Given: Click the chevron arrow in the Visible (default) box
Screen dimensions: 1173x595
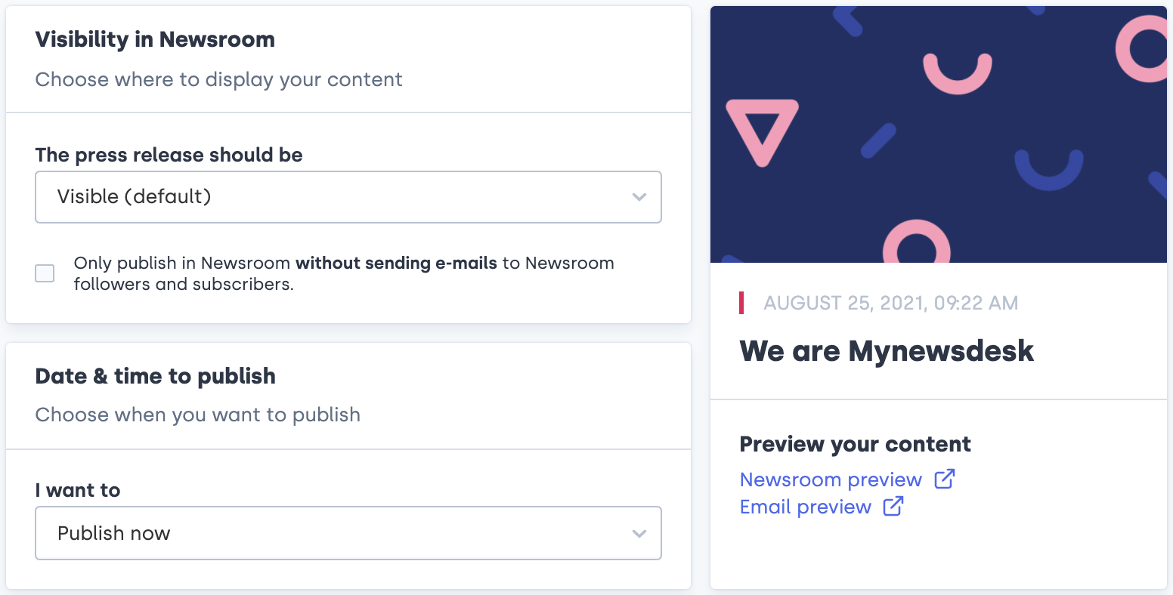Looking at the screenshot, I should point(639,197).
